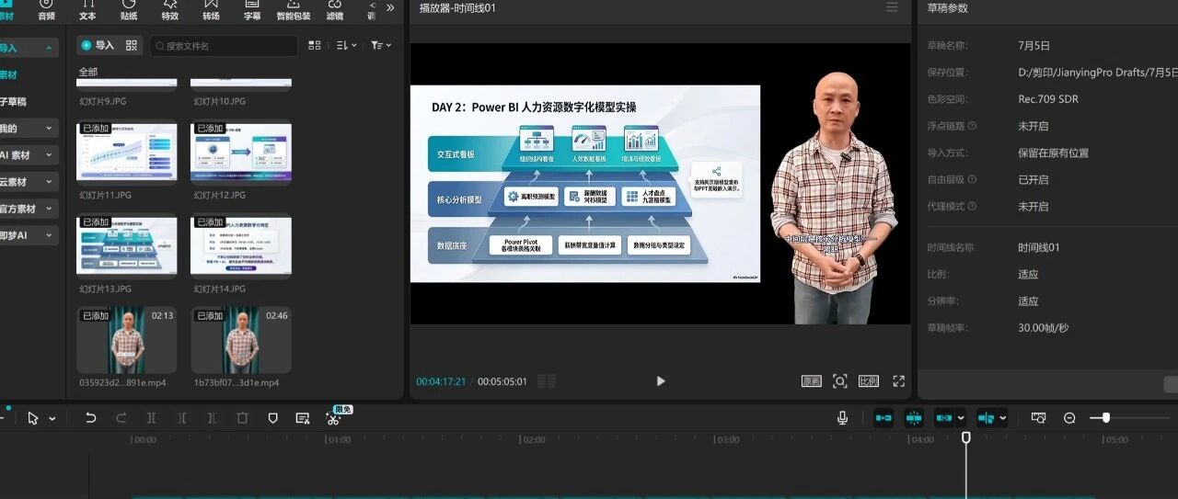
Task: Click the 比例 aspect ratio button
Action: (868, 381)
